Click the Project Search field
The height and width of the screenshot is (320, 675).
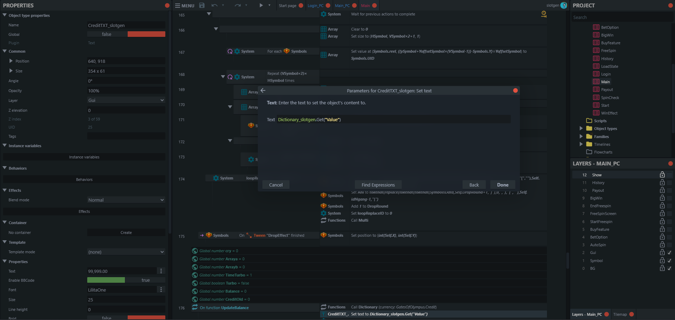(x=622, y=17)
